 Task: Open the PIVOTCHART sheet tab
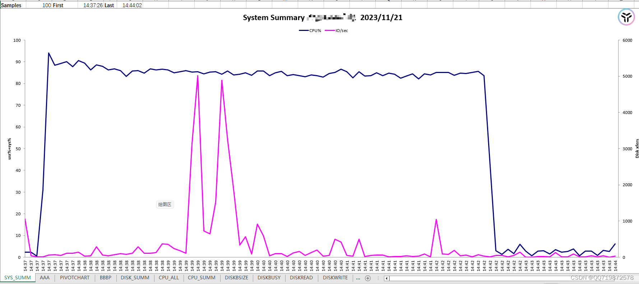coord(75,278)
